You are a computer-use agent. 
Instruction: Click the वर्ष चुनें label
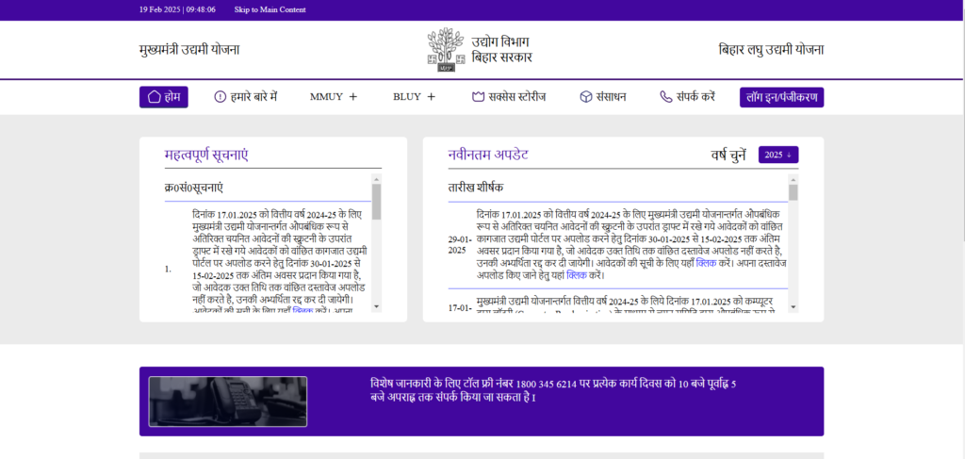(x=728, y=156)
